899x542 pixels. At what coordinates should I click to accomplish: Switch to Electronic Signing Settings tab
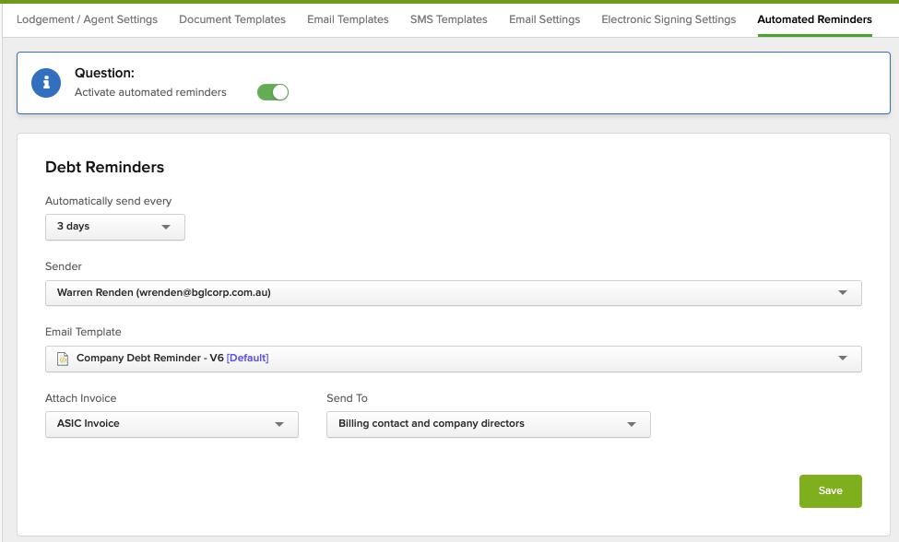tap(668, 19)
